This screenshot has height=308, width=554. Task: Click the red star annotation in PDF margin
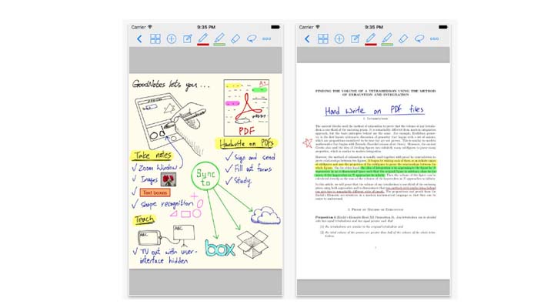(307, 142)
